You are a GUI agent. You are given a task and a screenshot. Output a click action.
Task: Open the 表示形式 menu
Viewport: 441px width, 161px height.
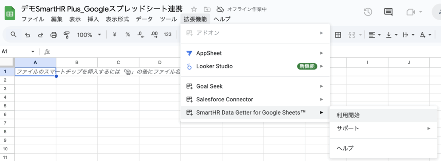click(117, 19)
